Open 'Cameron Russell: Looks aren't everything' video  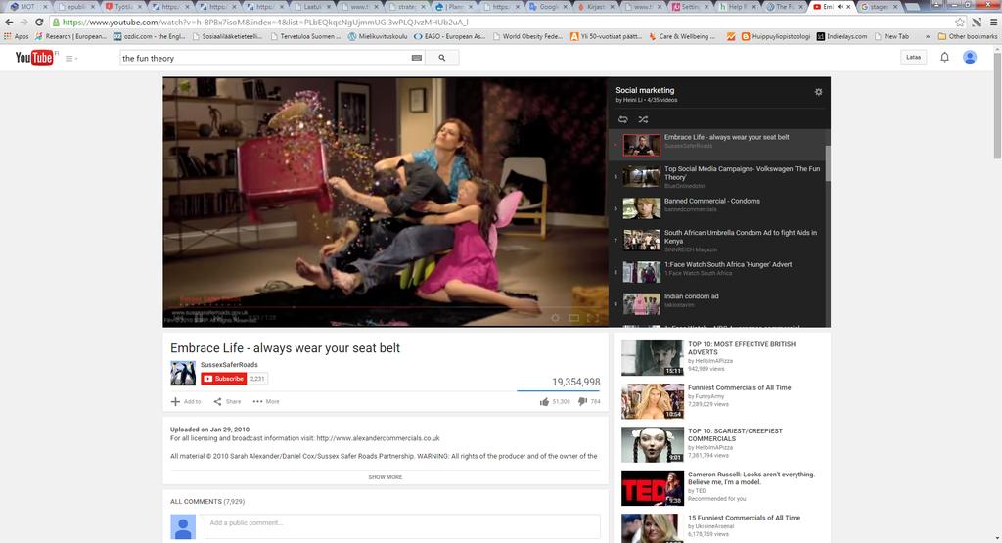tap(751, 478)
